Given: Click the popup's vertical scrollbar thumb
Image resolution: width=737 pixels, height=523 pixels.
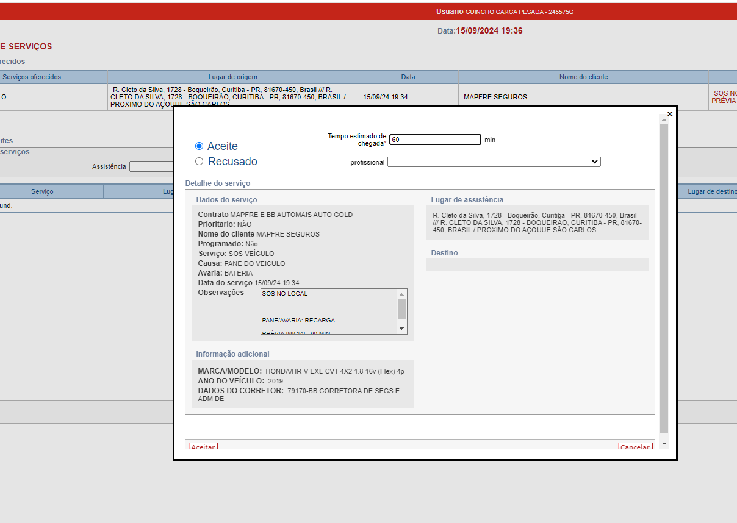Looking at the screenshot, I should tap(664, 277).
